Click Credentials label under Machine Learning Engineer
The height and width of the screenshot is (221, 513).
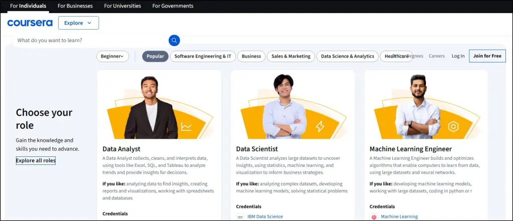pyautogui.click(x=382, y=206)
